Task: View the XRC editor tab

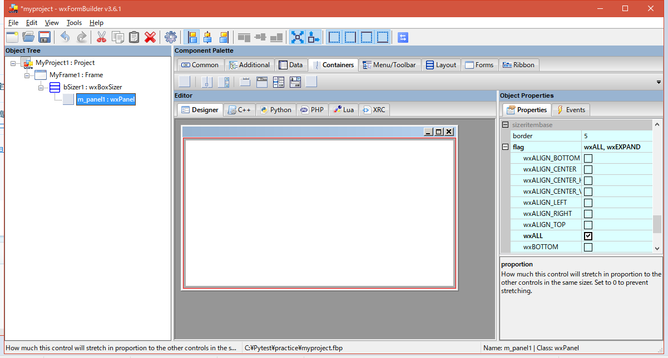Action: point(374,110)
